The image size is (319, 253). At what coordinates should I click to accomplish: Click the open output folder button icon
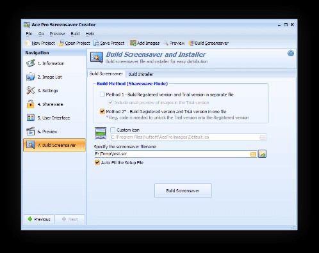[262, 154]
